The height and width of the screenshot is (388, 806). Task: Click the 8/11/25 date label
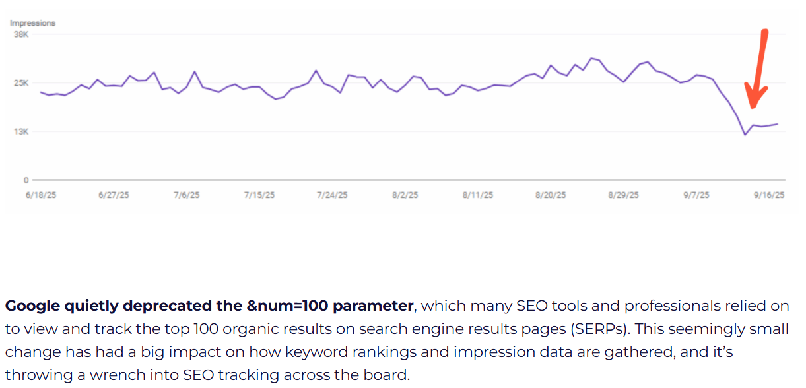(x=478, y=195)
